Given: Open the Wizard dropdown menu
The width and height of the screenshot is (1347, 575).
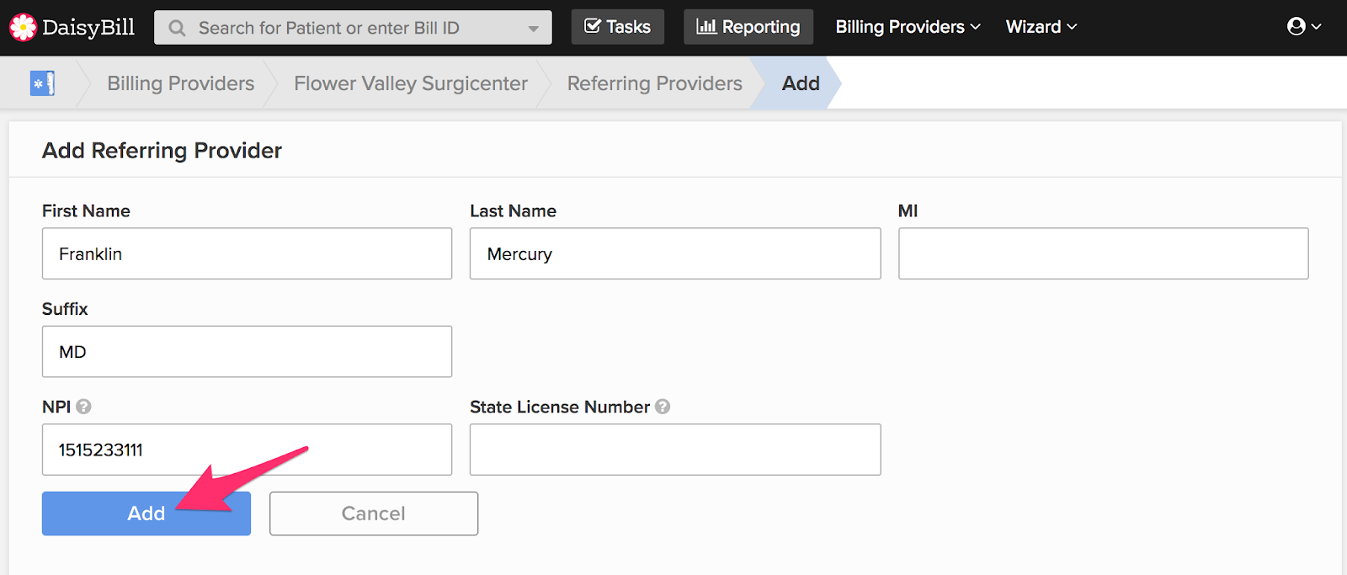Looking at the screenshot, I should tap(1041, 27).
